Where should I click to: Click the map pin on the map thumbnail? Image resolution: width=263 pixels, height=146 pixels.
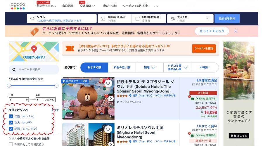point(34,49)
